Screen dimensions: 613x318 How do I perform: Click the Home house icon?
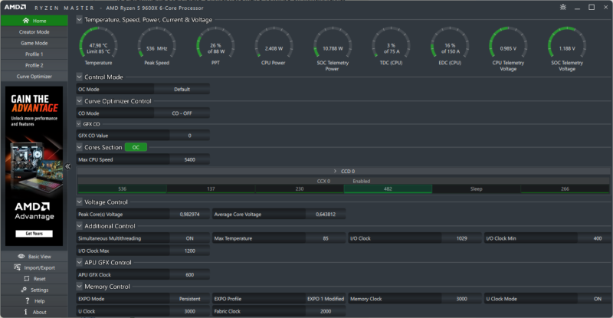(x=26, y=21)
